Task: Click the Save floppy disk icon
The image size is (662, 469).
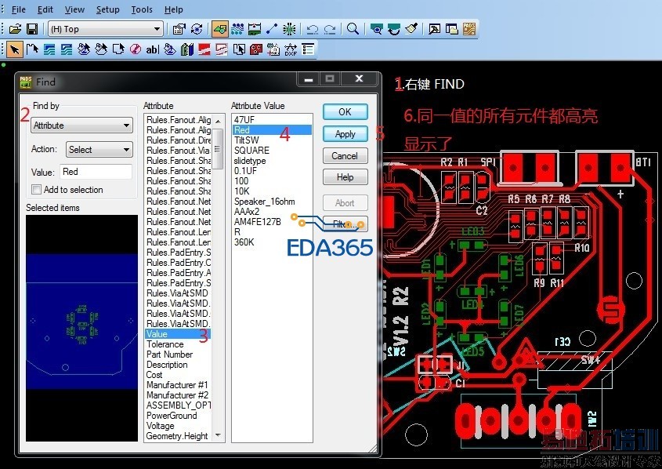Action: [32, 29]
